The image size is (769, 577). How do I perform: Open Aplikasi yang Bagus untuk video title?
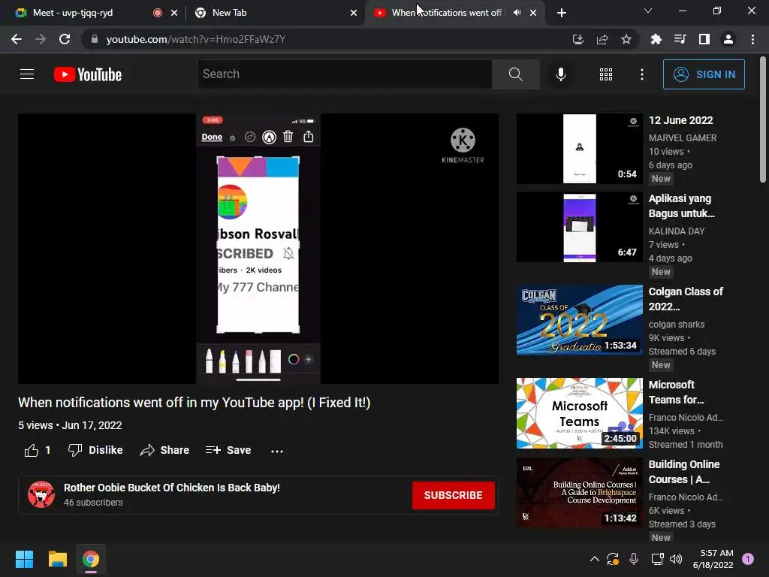click(681, 206)
